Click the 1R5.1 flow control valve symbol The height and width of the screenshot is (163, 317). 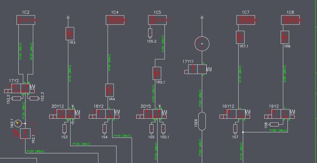[157, 73]
